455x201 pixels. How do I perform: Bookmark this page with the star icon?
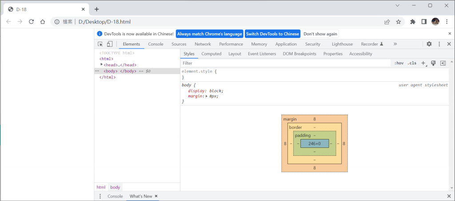399,22
